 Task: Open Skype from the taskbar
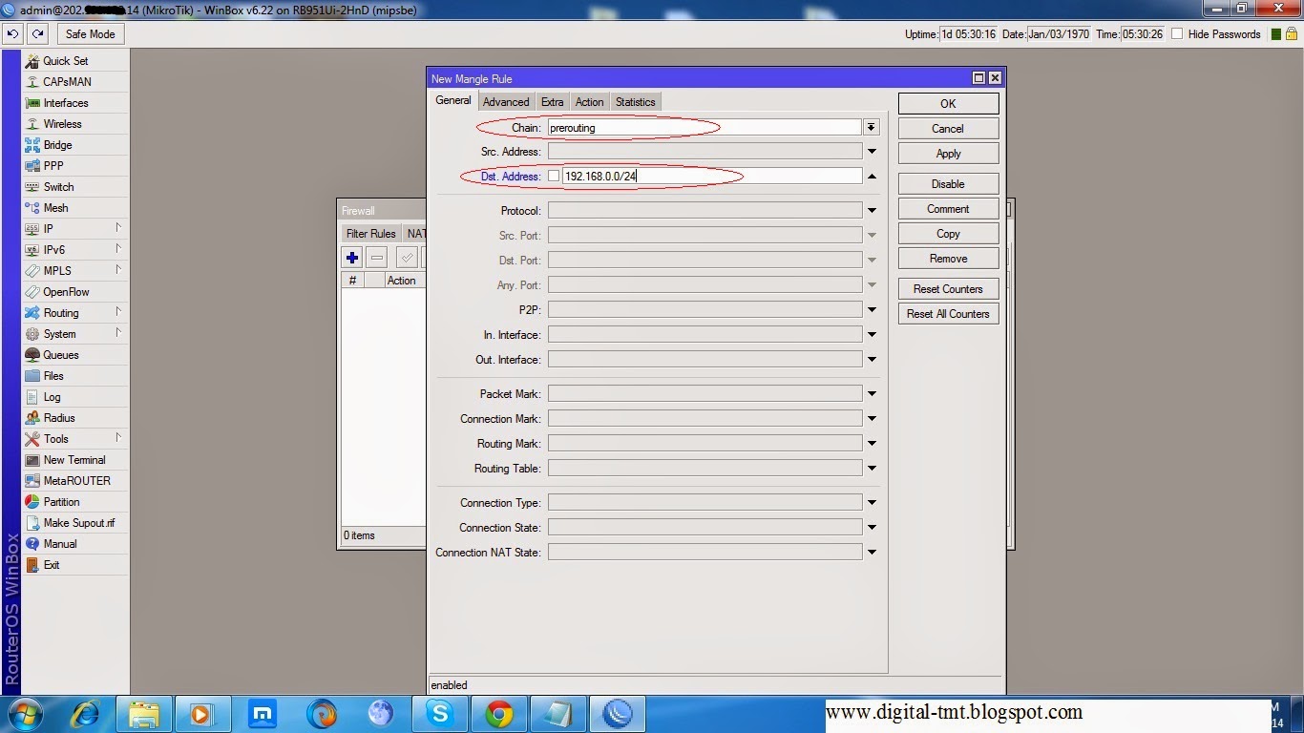tap(439, 714)
